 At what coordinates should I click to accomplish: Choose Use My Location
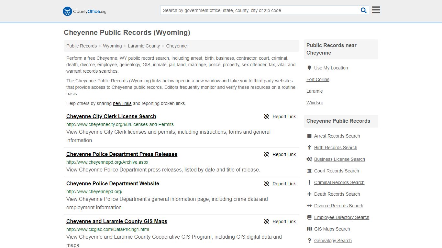coord(331,68)
